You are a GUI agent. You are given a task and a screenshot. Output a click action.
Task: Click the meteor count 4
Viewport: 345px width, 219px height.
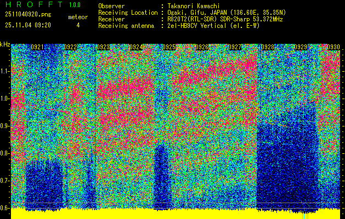[78, 25]
